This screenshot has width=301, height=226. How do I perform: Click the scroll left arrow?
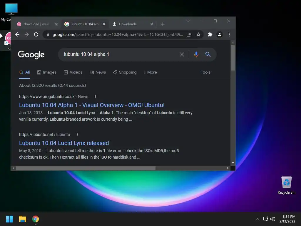[13, 168]
